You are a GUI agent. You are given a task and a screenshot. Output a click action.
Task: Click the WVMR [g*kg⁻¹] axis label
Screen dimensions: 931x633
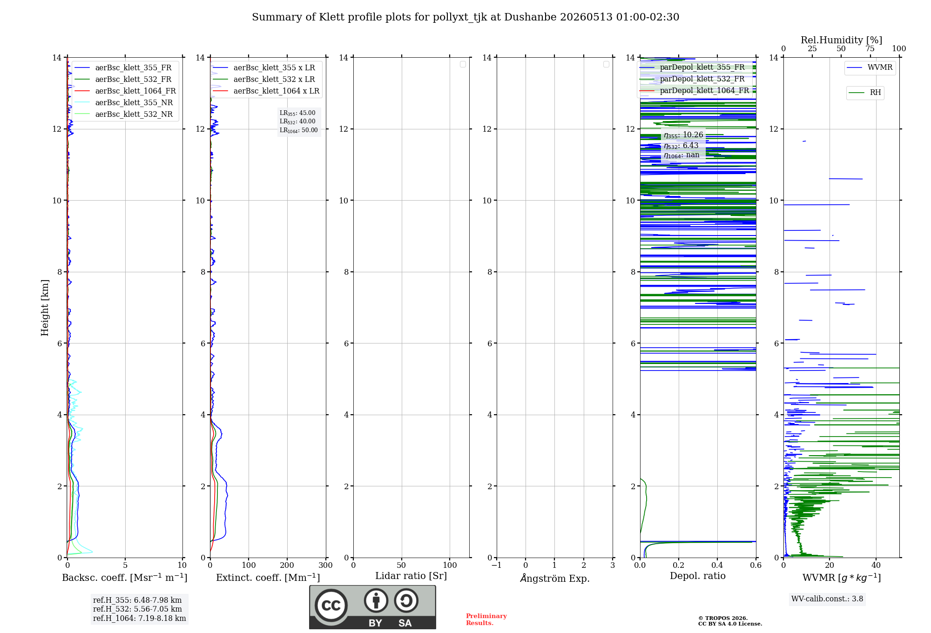[x=842, y=578]
